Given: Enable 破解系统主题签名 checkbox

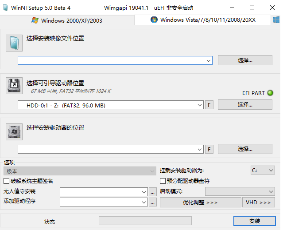Looking at the screenshot, I should (x=6, y=181).
